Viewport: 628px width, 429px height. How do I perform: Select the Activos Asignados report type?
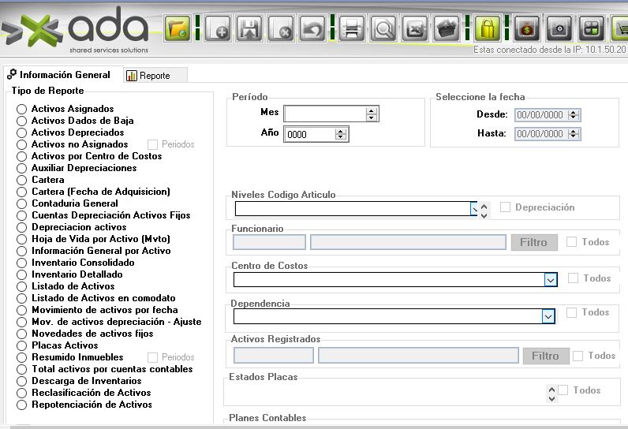pyautogui.click(x=22, y=110)
